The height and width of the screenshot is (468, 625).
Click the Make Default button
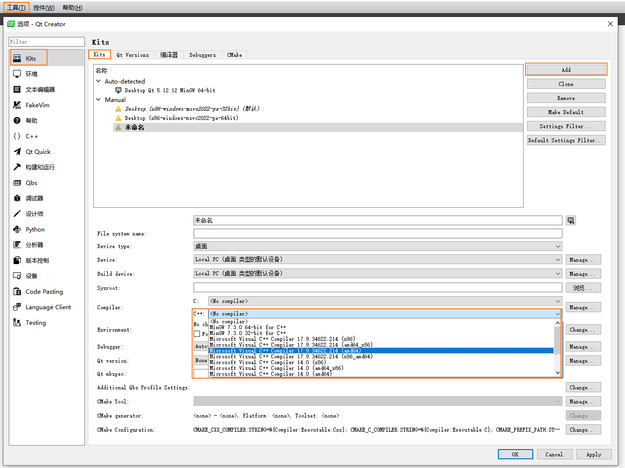click(566, 112)
